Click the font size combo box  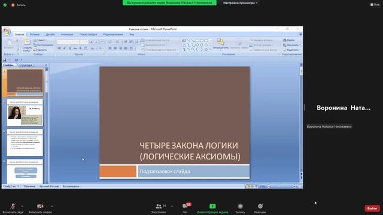84,42
